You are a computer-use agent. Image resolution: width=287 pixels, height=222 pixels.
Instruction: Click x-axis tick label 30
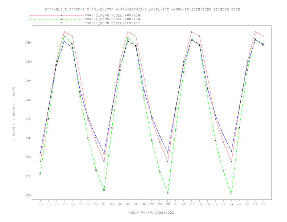pyautogui.click(x=120, y=204)
